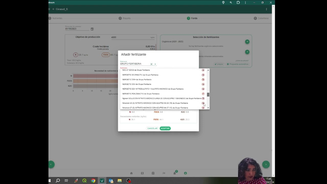Click N badge on NERGETIC DZ+ row
327x184 pixels.
point(203,89)
